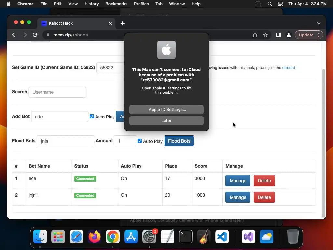
Task: Toggle Add Bot Auto Play checkbox
Action: [92, 116]
